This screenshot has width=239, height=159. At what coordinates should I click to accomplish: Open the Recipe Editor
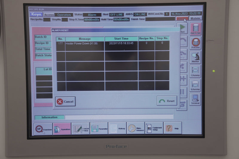point(81,129)
